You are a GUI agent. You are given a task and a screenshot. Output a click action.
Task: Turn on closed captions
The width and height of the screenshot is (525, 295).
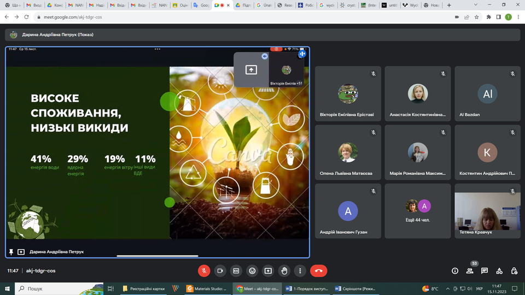tap(236, 270)
